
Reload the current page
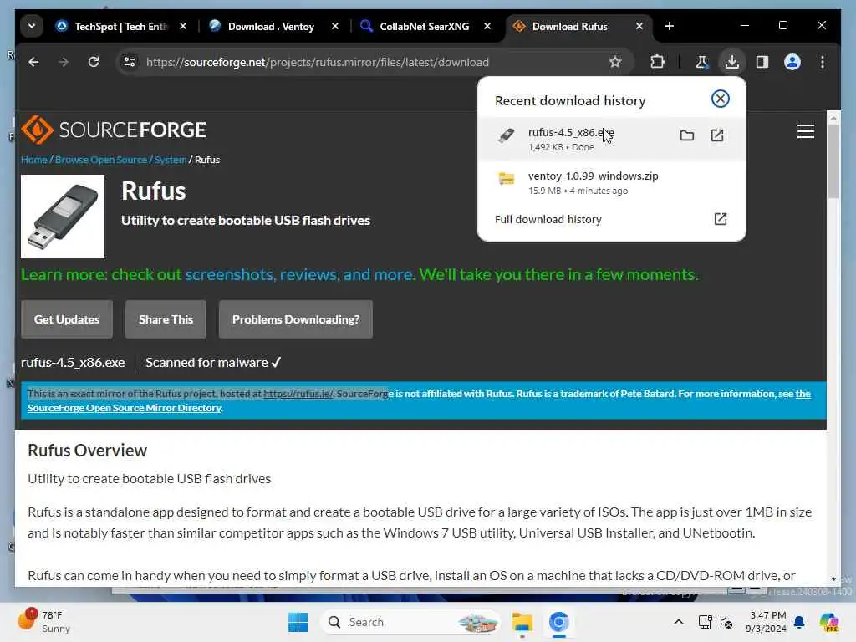pos(94,62)
